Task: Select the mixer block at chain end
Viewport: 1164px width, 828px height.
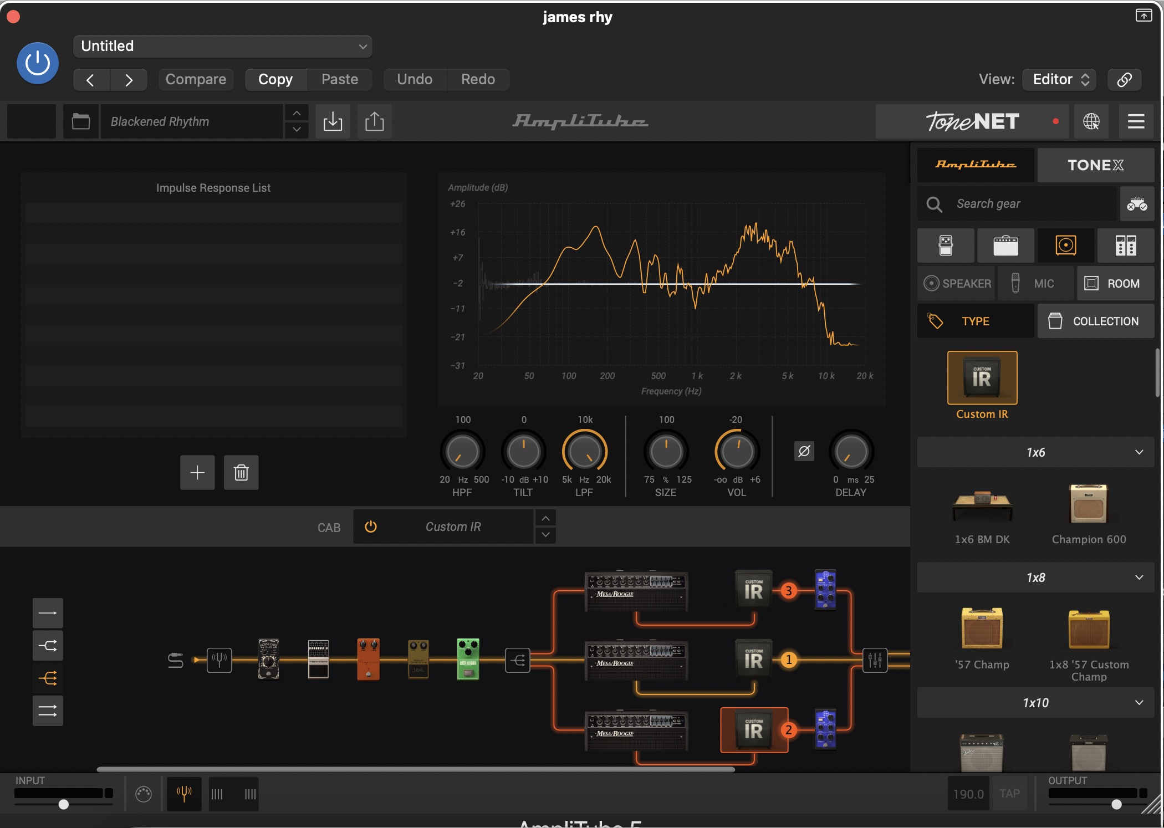Action: click(875, 660)
